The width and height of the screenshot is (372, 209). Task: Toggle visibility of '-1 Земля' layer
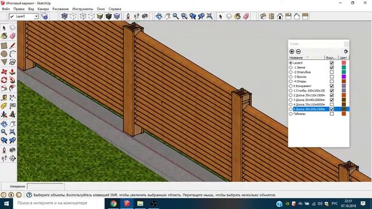click(x=332, y=67)
